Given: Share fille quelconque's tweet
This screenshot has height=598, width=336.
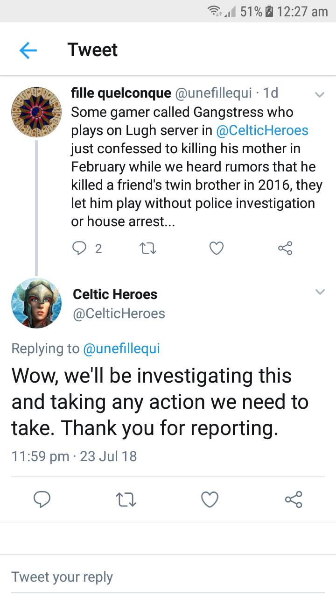Looking at the screenshot, I should tap(285, 248).
